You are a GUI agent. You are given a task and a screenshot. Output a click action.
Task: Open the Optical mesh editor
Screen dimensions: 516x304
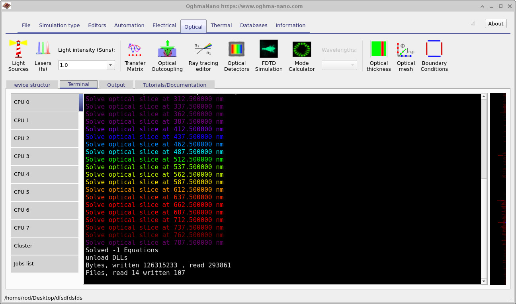406,56
